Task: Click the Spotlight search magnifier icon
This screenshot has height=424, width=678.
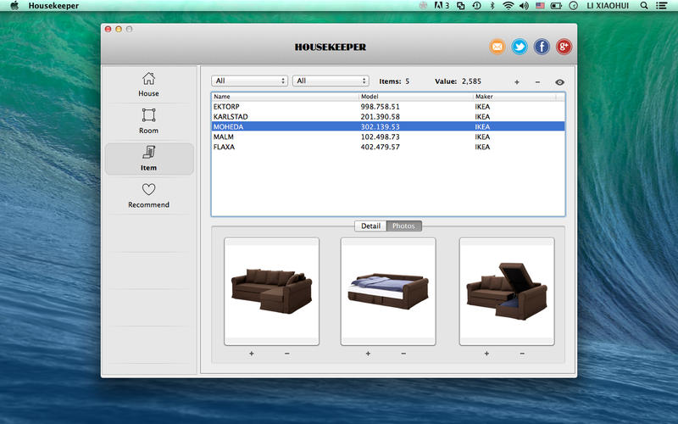Action: [x=644, y=6]
